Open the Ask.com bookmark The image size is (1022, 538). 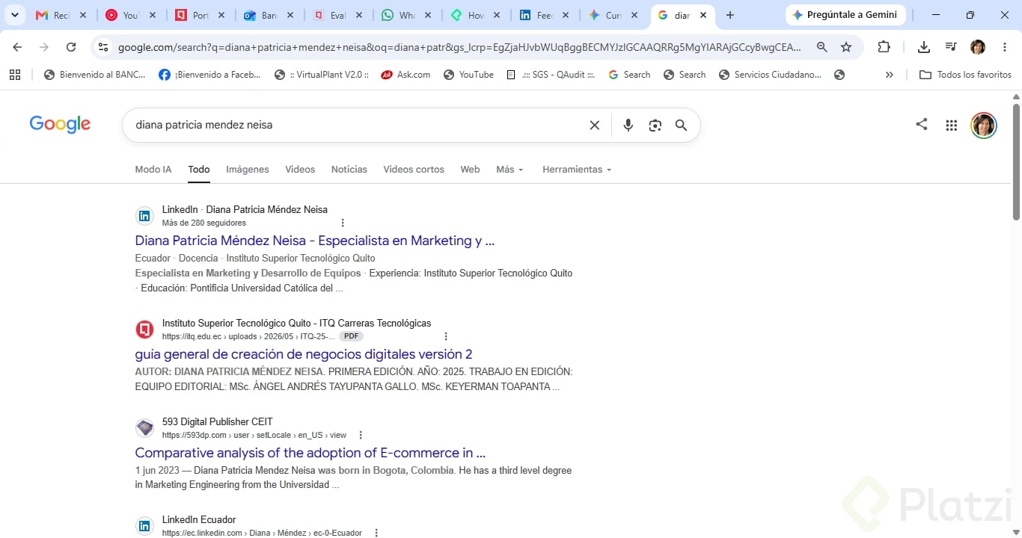point(406,75)
